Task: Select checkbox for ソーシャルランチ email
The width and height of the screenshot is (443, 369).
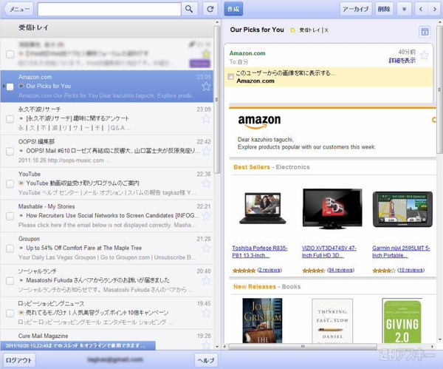Action: (x=10, y=281)
